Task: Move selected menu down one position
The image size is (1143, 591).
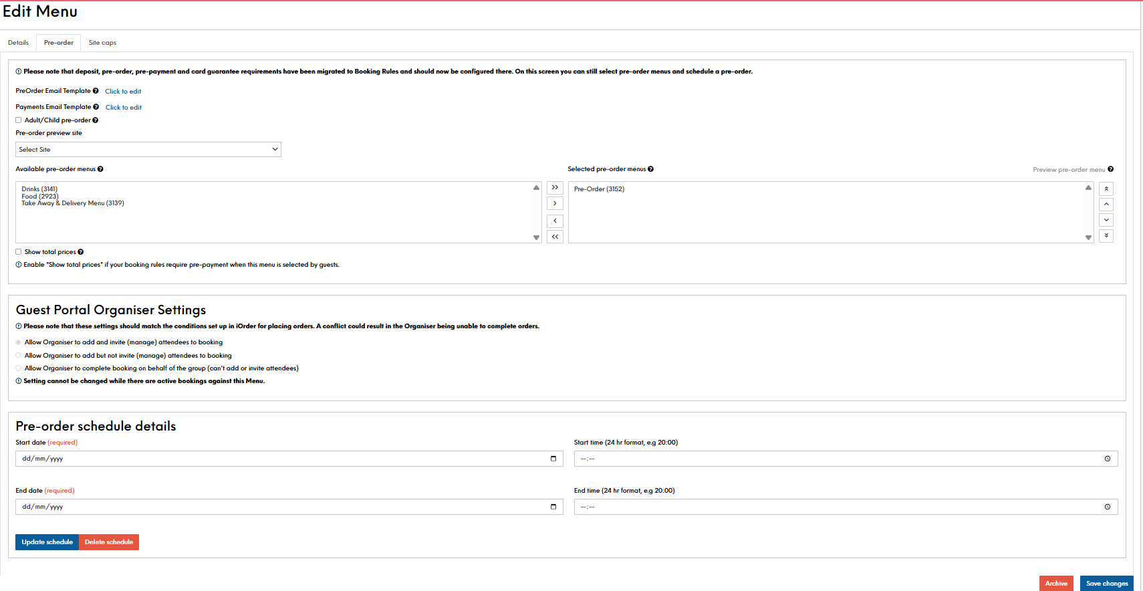Action: click(1106, 220)
